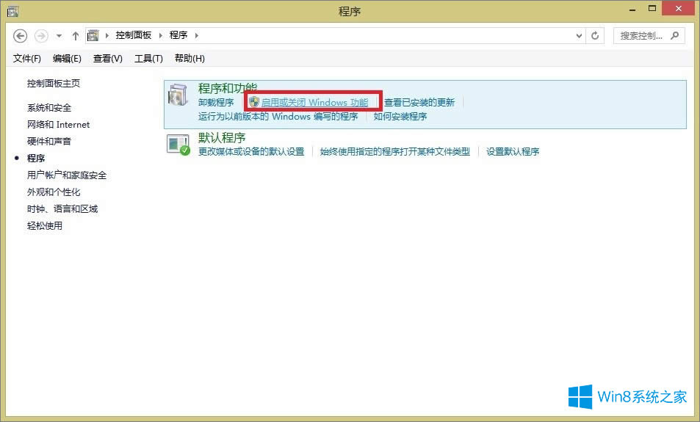Click 卸载程序 link
Image resolution: width=700 pixels, height=422 pixels.
click(216, 103)
